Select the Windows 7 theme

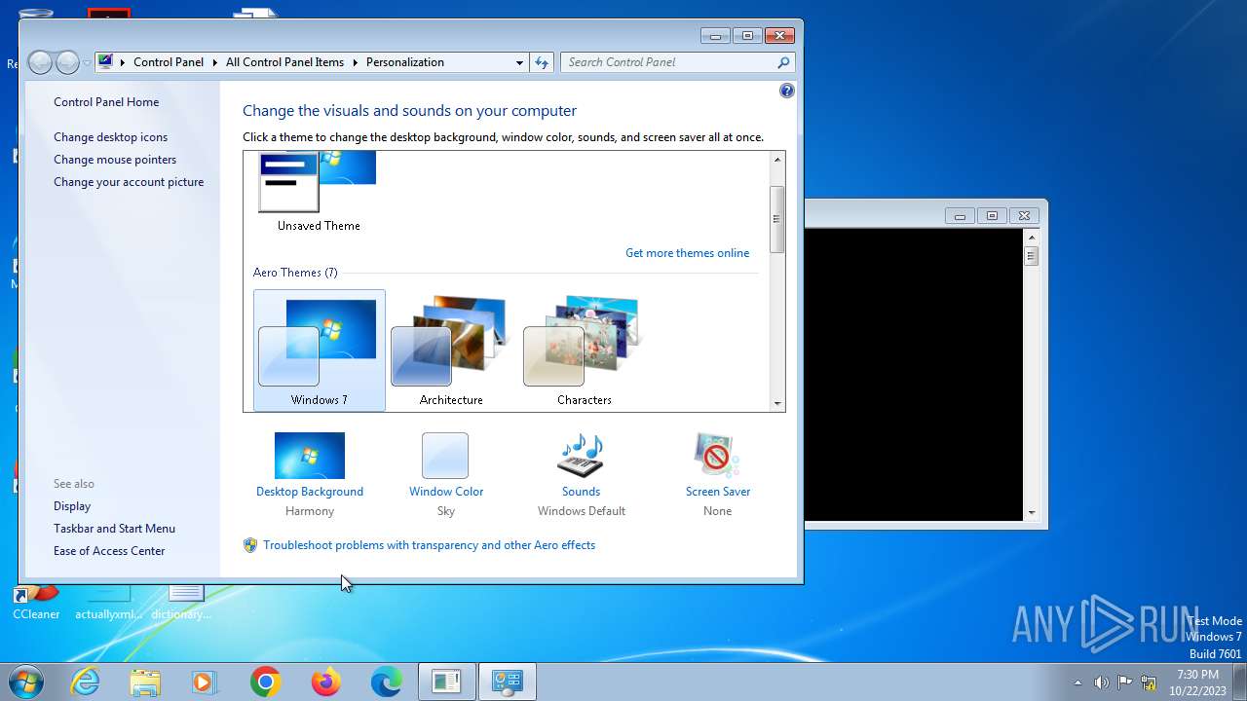(320, 350)
